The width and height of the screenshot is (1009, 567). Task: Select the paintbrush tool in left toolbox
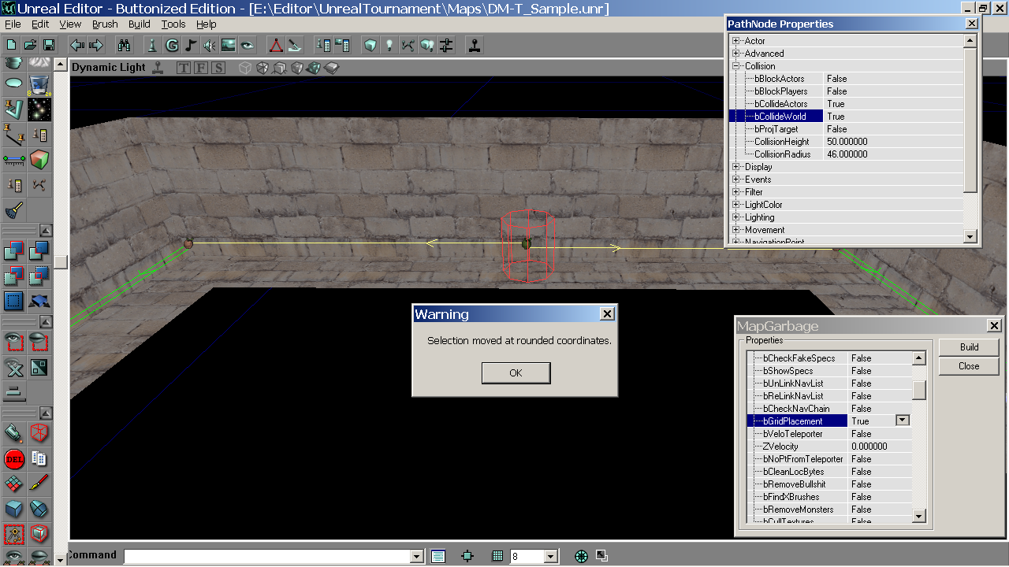tap(39, 484)
